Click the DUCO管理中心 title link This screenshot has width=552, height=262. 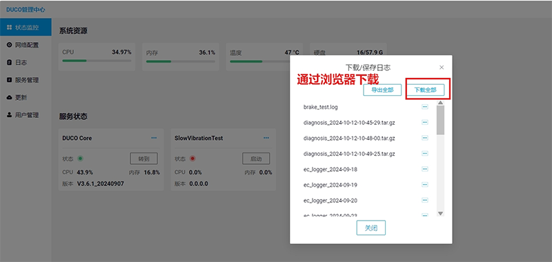(26, 10)
